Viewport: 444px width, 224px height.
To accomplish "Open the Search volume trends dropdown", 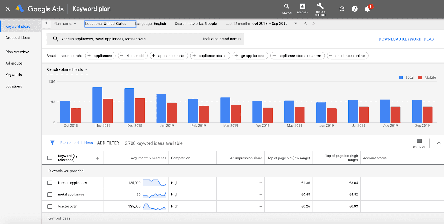I will (67, 69).
